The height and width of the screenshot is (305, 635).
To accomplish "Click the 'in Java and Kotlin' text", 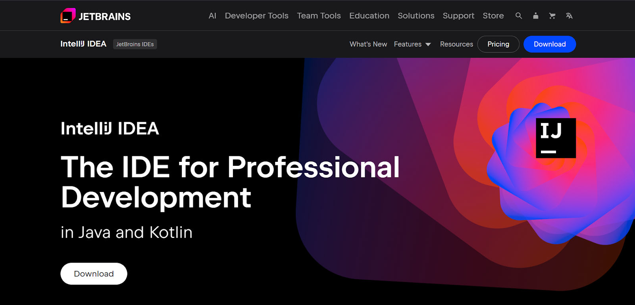I will coord(127,232).
